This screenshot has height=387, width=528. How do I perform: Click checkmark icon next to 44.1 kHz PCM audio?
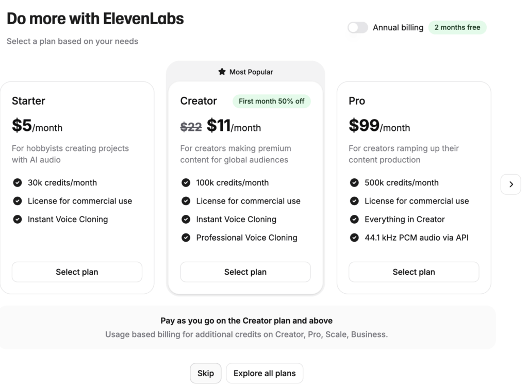(x=354, y=238)
